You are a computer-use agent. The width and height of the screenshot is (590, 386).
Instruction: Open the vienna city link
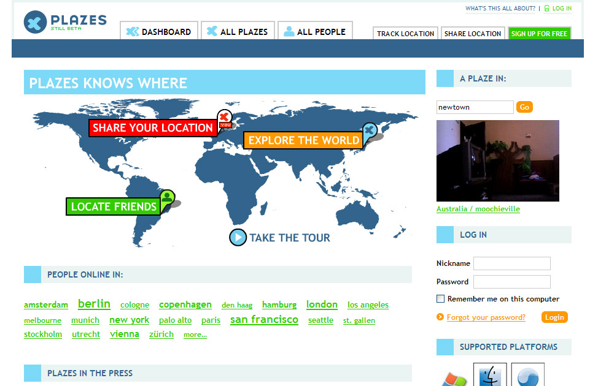click(125, 334)
